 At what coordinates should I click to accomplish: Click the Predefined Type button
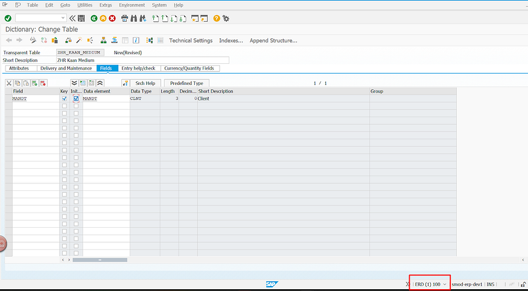pos(186,83)
